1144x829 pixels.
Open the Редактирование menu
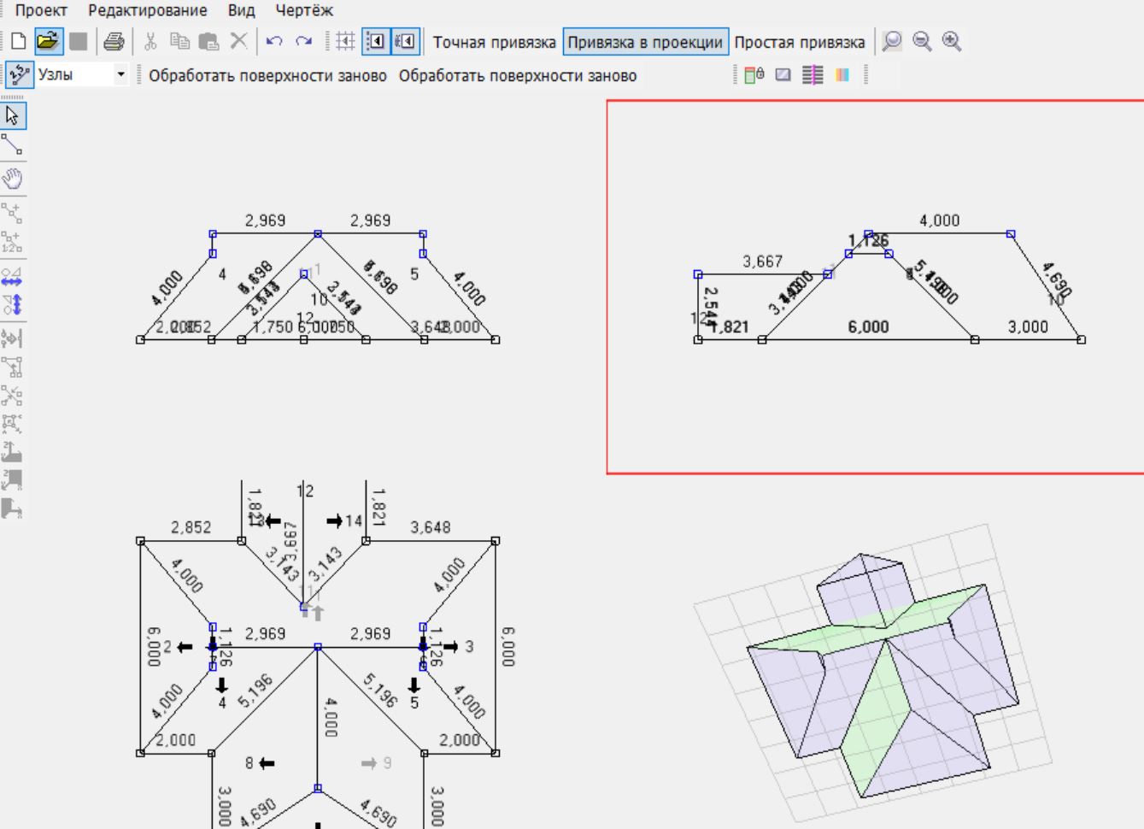[x=148, y=10]
